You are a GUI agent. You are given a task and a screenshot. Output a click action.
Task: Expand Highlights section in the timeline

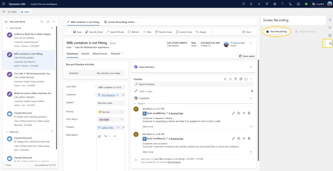pyautogui.click(x=250, y=98)
